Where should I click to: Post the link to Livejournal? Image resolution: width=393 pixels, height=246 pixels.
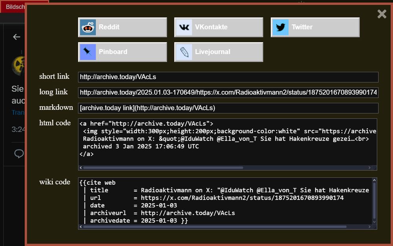point(219,52)
